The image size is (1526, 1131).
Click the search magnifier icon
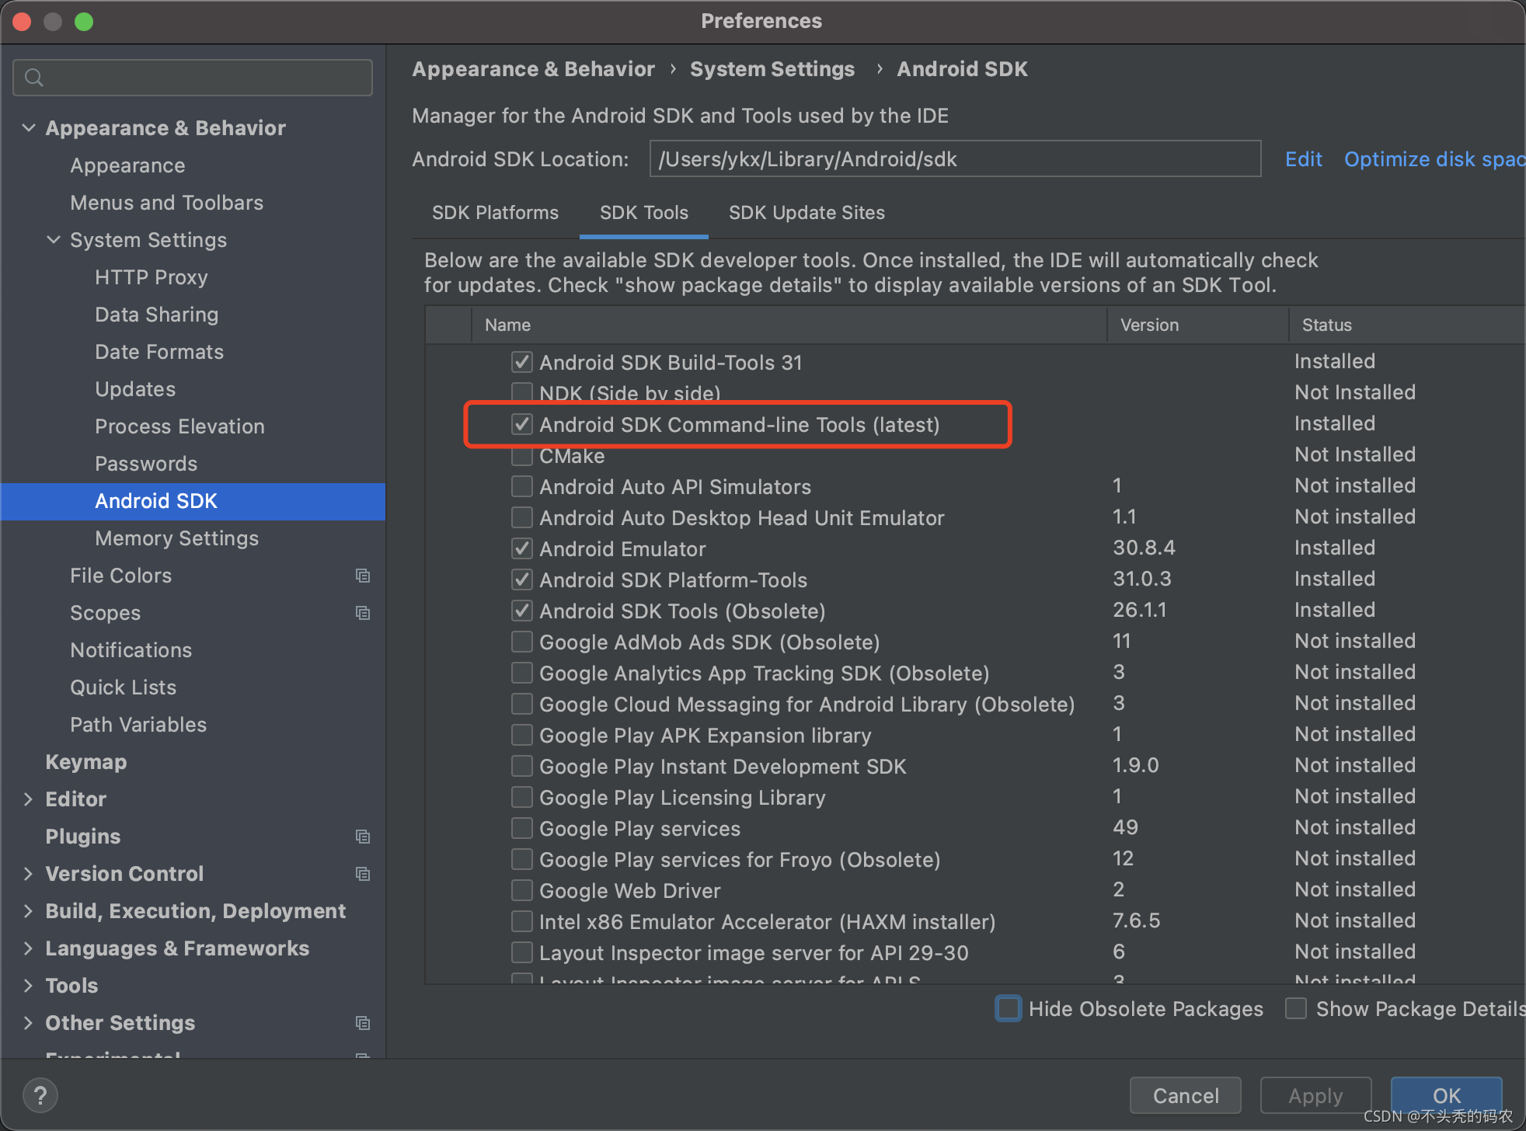(34, 78)
